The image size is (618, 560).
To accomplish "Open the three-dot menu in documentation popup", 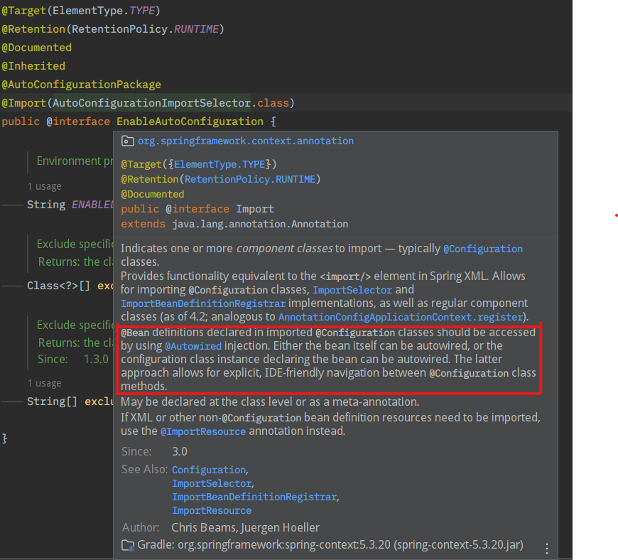I will click(546, 548).
